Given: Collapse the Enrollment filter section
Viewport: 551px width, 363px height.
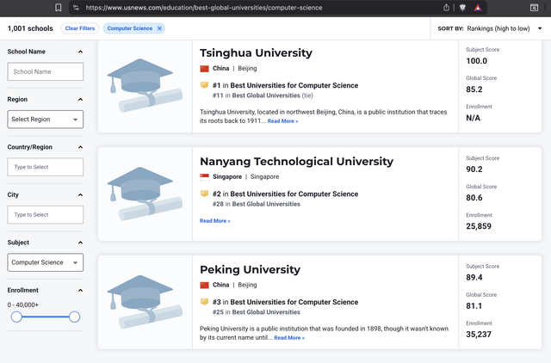Looking at the screenshot, I should click(80, 291).
